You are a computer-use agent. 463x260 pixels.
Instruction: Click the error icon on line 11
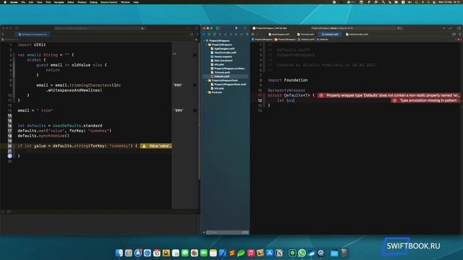tap(321, 95)
